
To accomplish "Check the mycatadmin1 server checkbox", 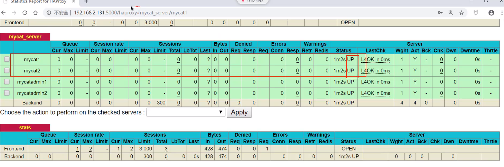I will [7, 82].
